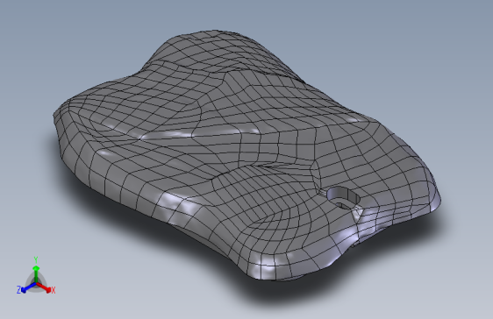Click the red X axis of the orientation triad
The image size is (493, 319).
point(43,287)
